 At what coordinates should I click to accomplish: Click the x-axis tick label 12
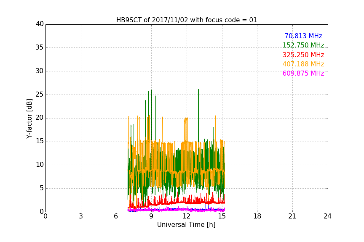tap(187, 216)
